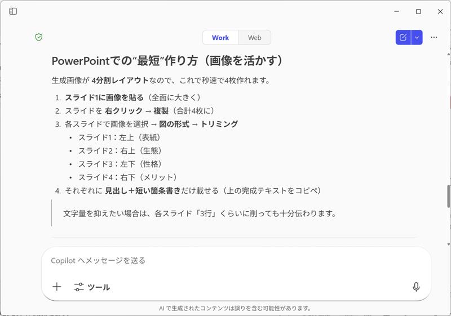Click the vertical scrollbar thumb

449,196
